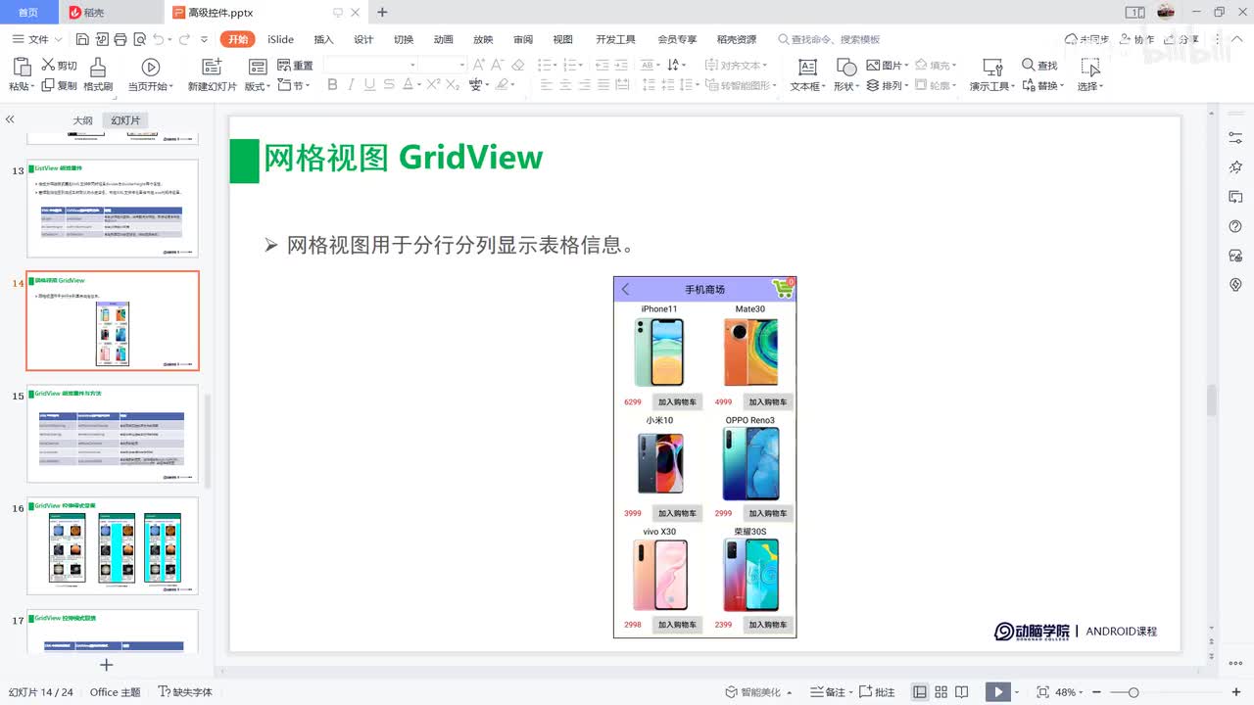Viewport: 1254px width, 705px height.
Task: Open the 动画 Animation tab
Action: [x=443, y=39]
